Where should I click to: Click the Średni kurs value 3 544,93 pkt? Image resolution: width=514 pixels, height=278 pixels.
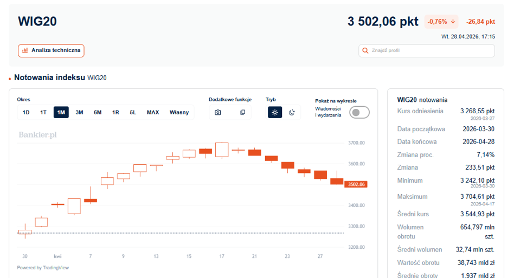[x=477, y=214]
